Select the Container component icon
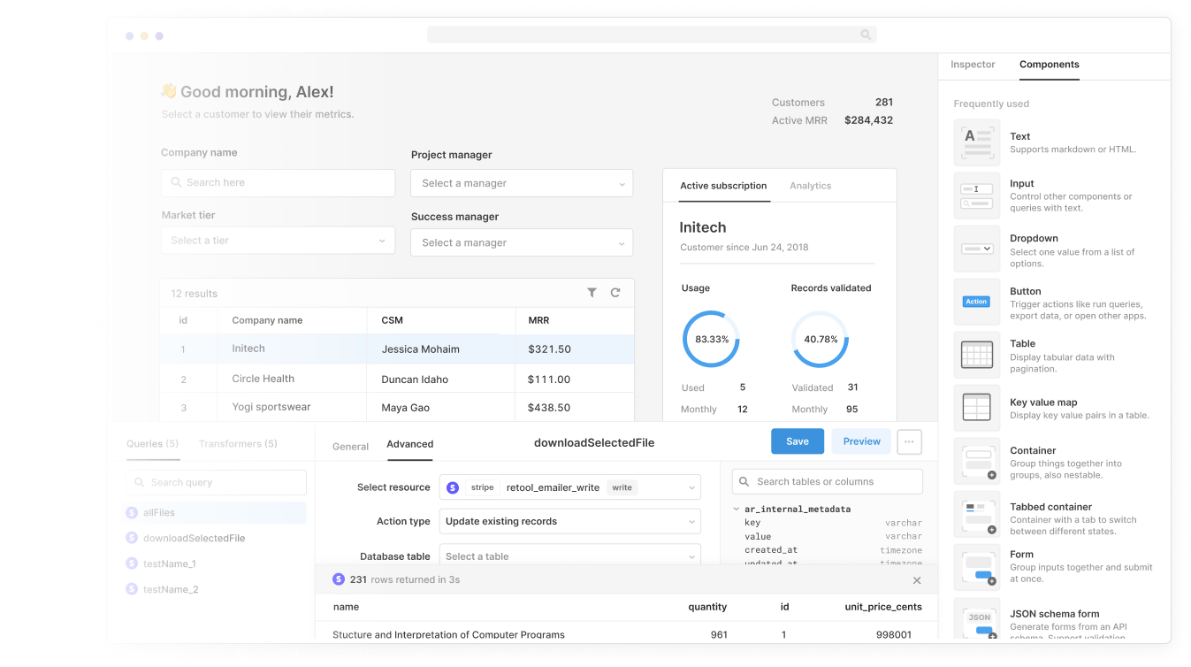 pos(976,462)
